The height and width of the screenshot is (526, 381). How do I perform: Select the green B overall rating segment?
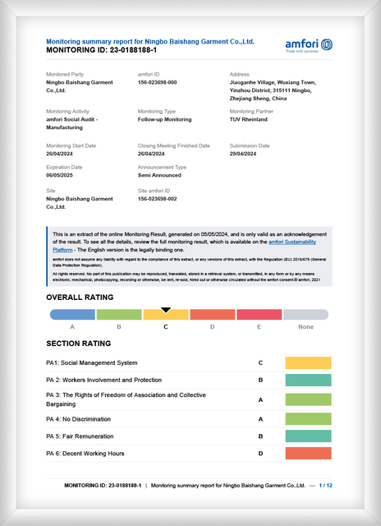click(x=119, y=314)
